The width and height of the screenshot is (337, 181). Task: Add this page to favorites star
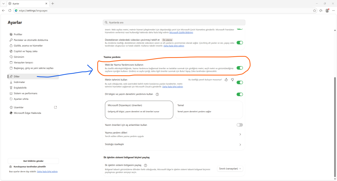[x=314, y=11]
